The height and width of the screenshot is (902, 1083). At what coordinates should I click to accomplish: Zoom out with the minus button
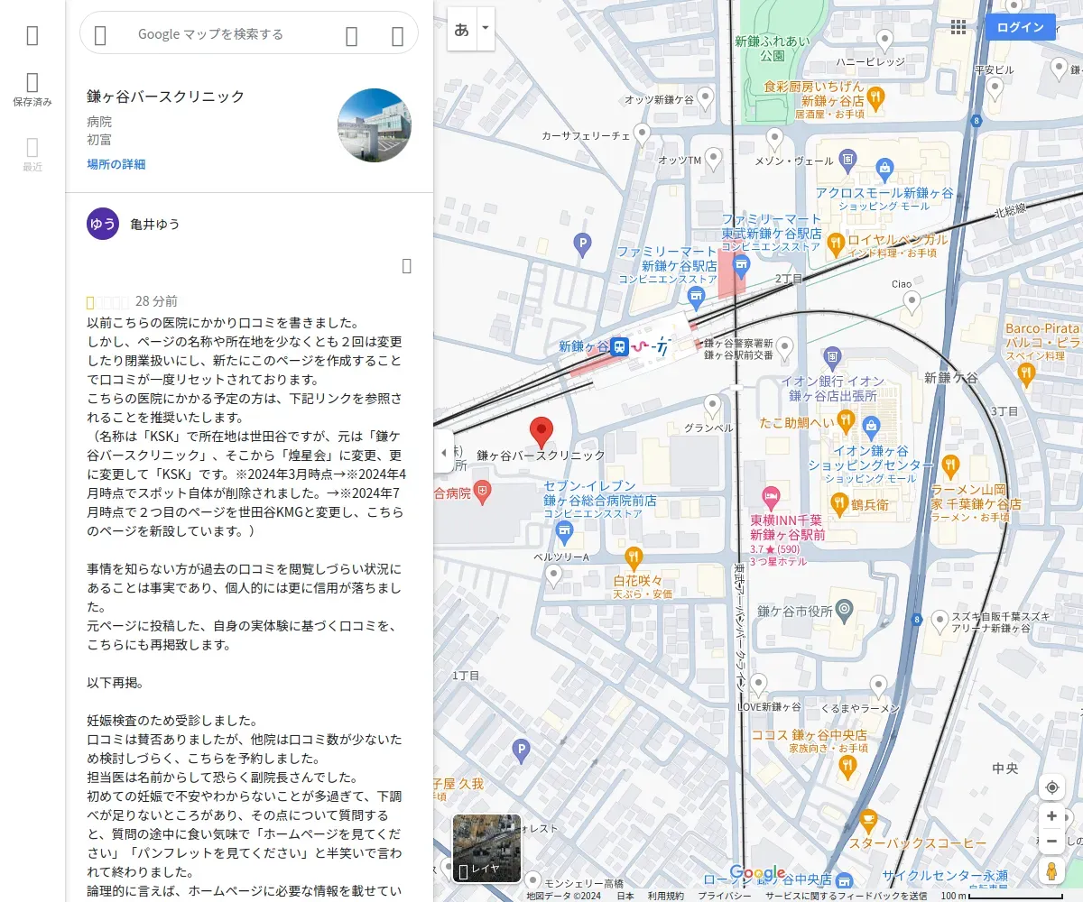[x=1051, y=842]
